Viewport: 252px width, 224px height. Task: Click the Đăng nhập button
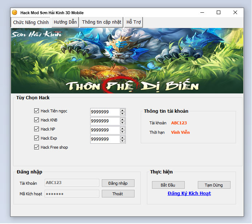pos(118,183)
